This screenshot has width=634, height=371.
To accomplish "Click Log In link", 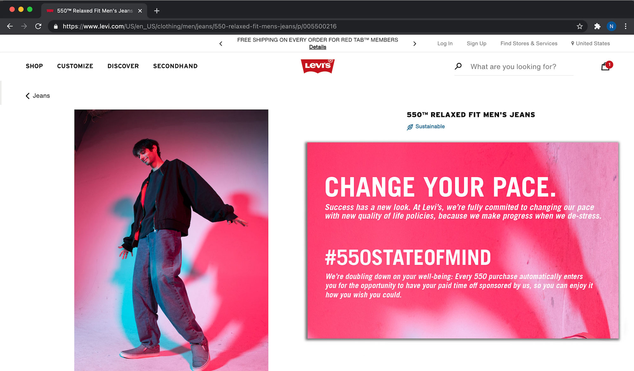I will (445, 43).
